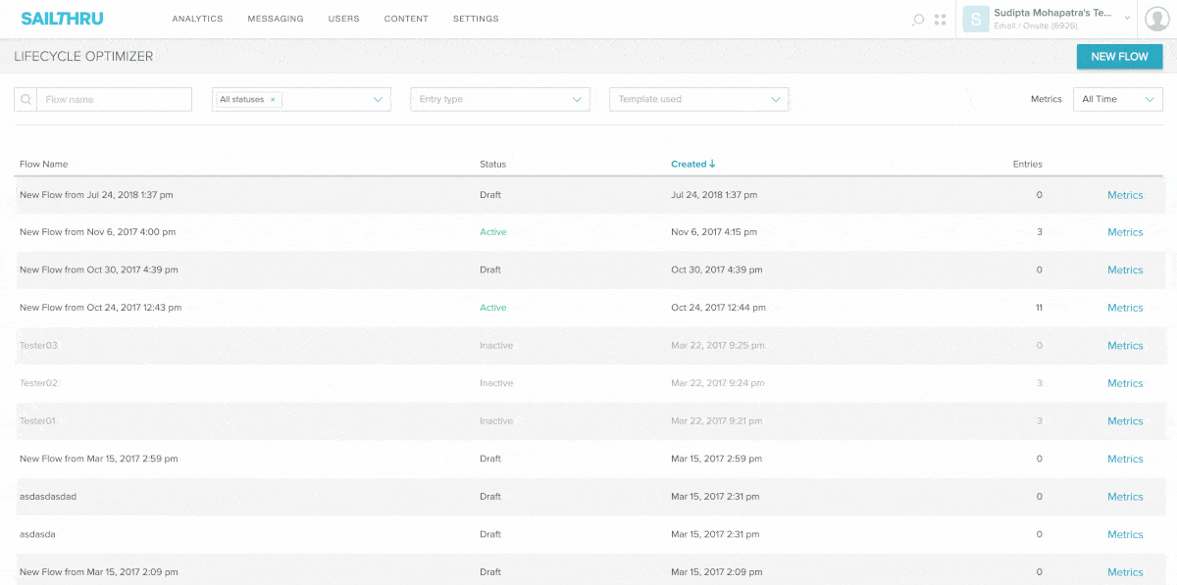Click the user profile avatar icon
Viewport: 1177px width, 585px height.
tap(1157, 19)
